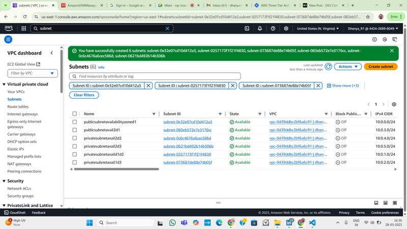Open VPC link in privatesubnetavail1d3 row
This screenshot has width=407, height=229.
click(x=298, y=162)
